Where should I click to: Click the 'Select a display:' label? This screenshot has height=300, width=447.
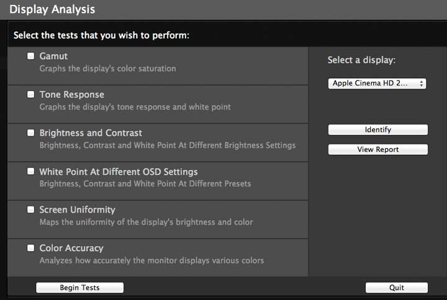(x=361, y=60)
